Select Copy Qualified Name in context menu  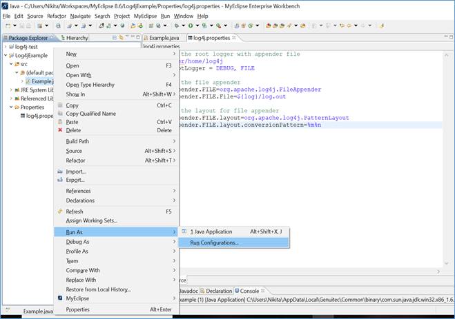tap(117, 114)
